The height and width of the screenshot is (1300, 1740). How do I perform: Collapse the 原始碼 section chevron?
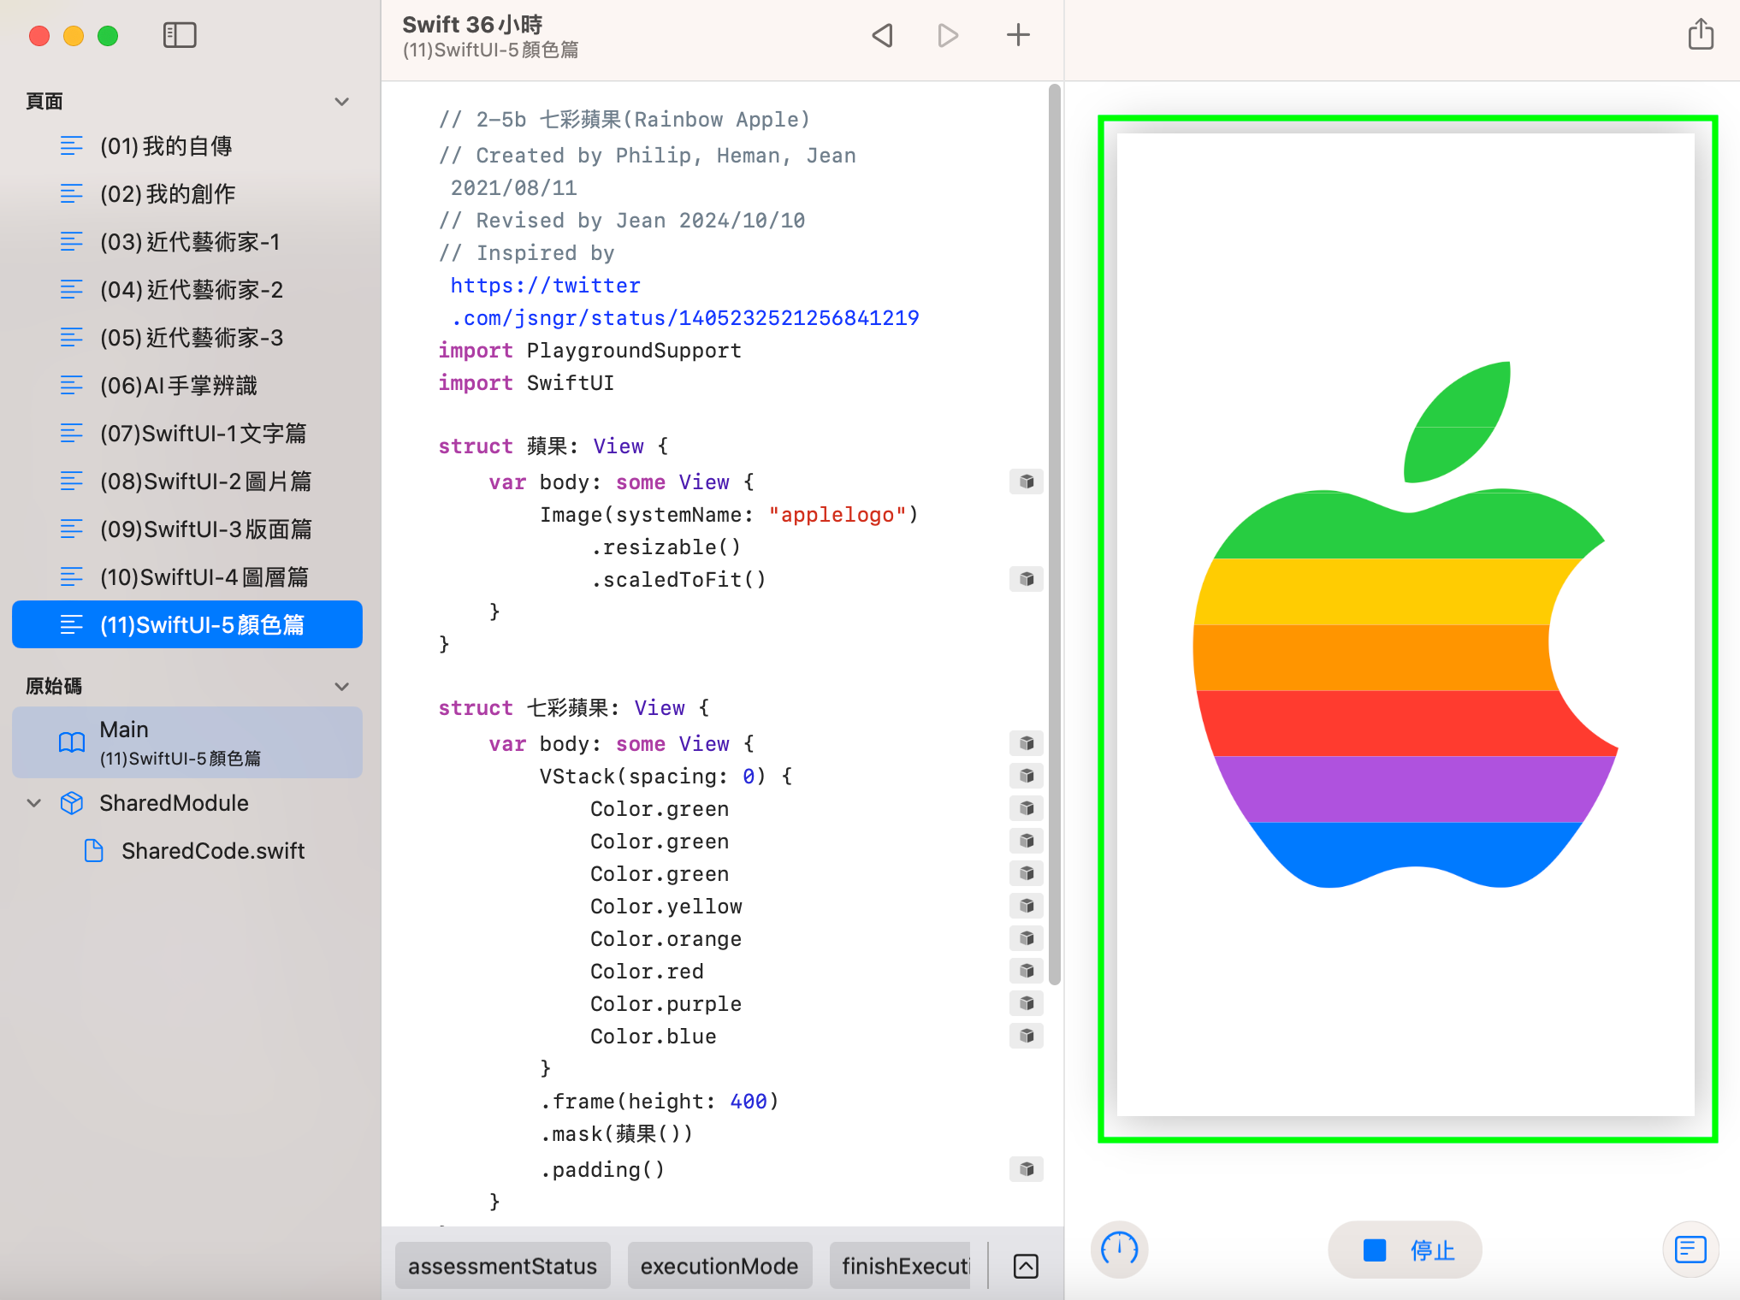tap(342, 687)
